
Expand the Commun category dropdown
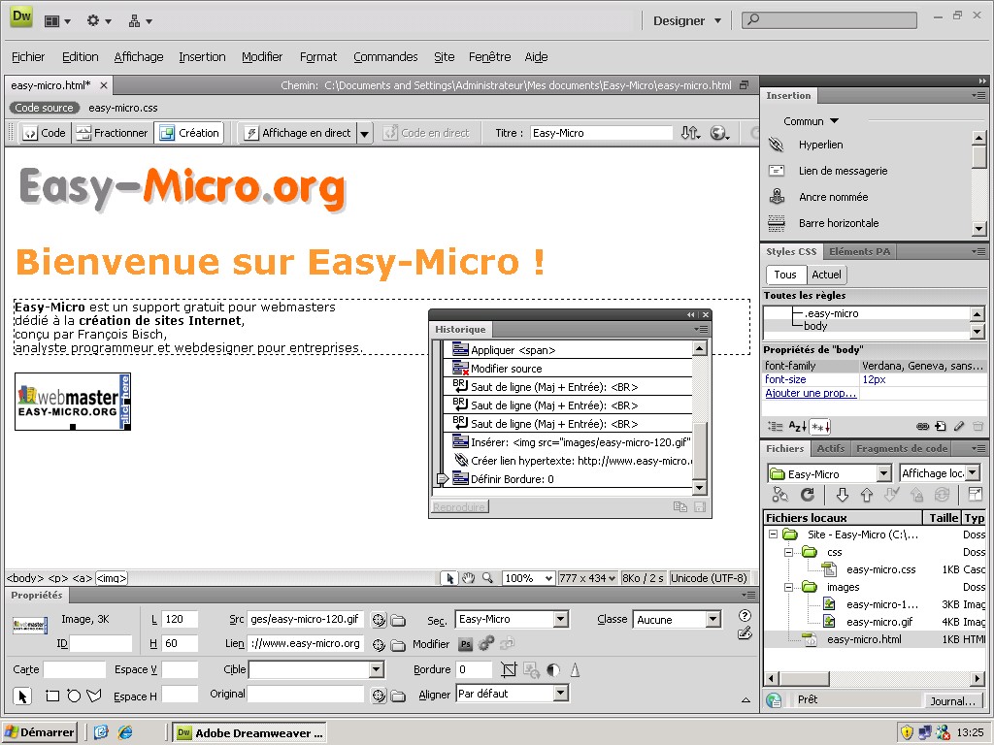[x=811, y=121]
